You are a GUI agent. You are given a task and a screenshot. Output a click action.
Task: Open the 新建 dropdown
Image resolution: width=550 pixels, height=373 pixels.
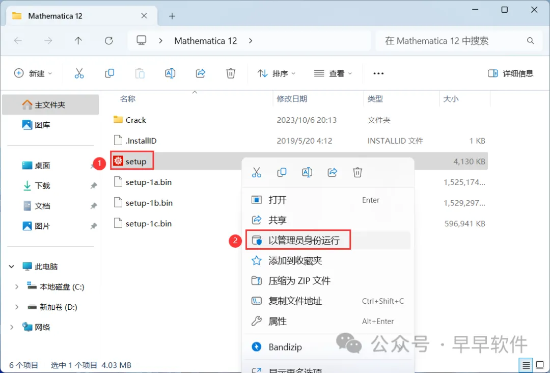33,73
